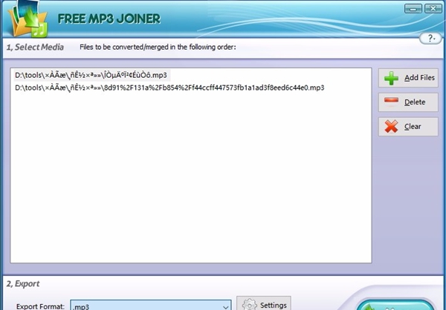Open the Export Format dropdown
The width and height of the screenshot is (446, 310).
[x=151, y=306]
